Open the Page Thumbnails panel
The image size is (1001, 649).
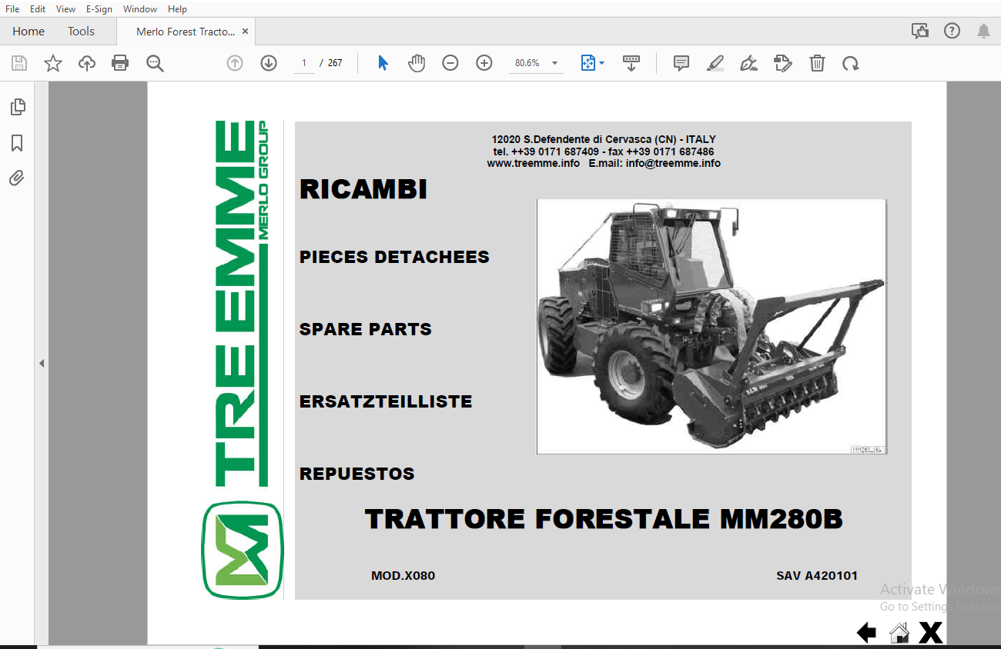17,107
